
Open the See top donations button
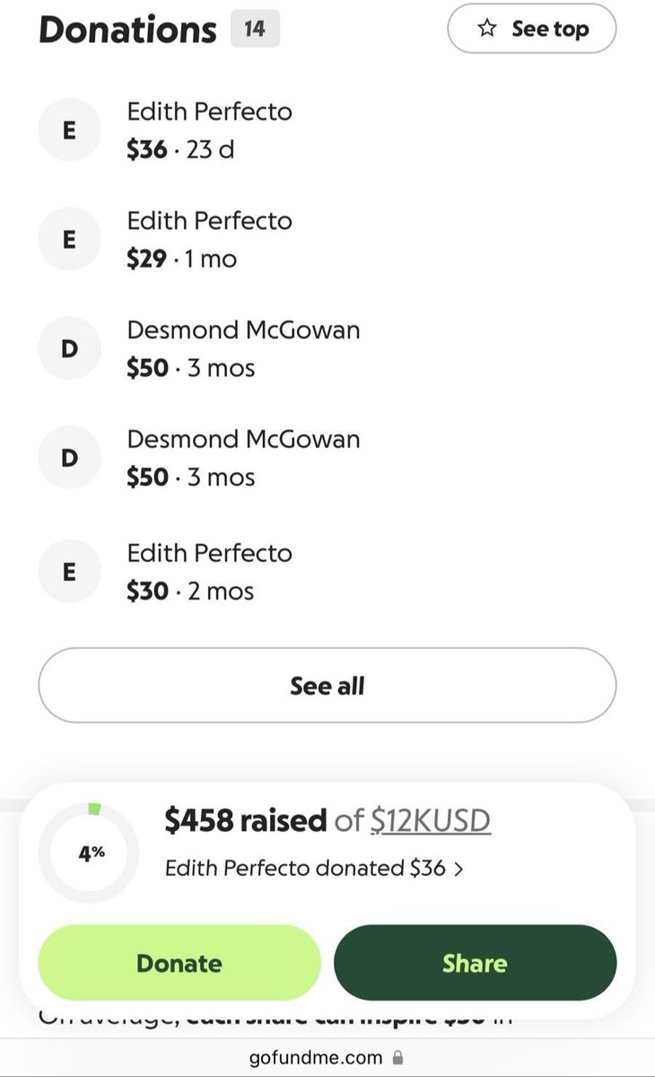pos(531,29)
